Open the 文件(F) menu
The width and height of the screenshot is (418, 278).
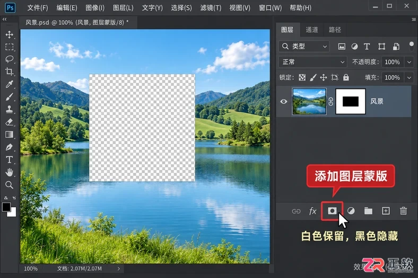[38, 8]
